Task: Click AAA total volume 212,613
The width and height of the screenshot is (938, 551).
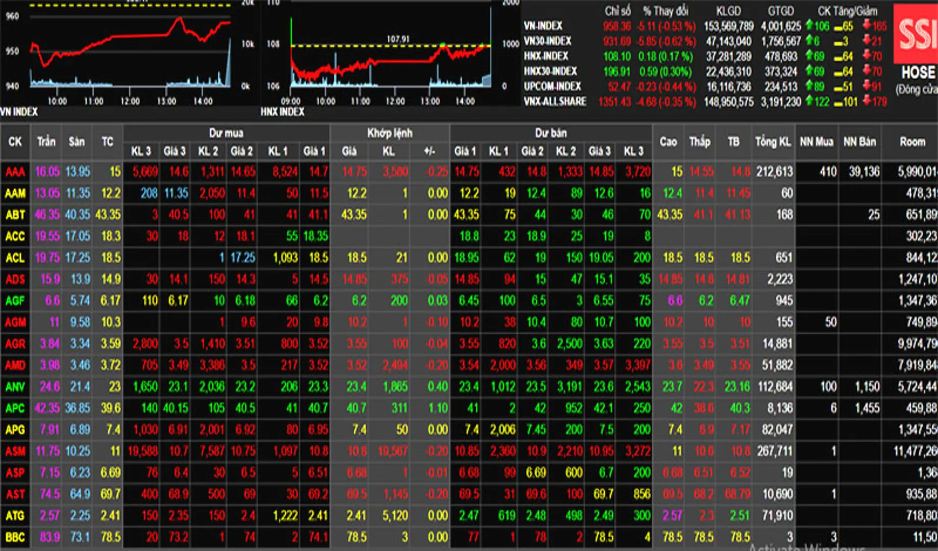Action: [x=775, y=171]
